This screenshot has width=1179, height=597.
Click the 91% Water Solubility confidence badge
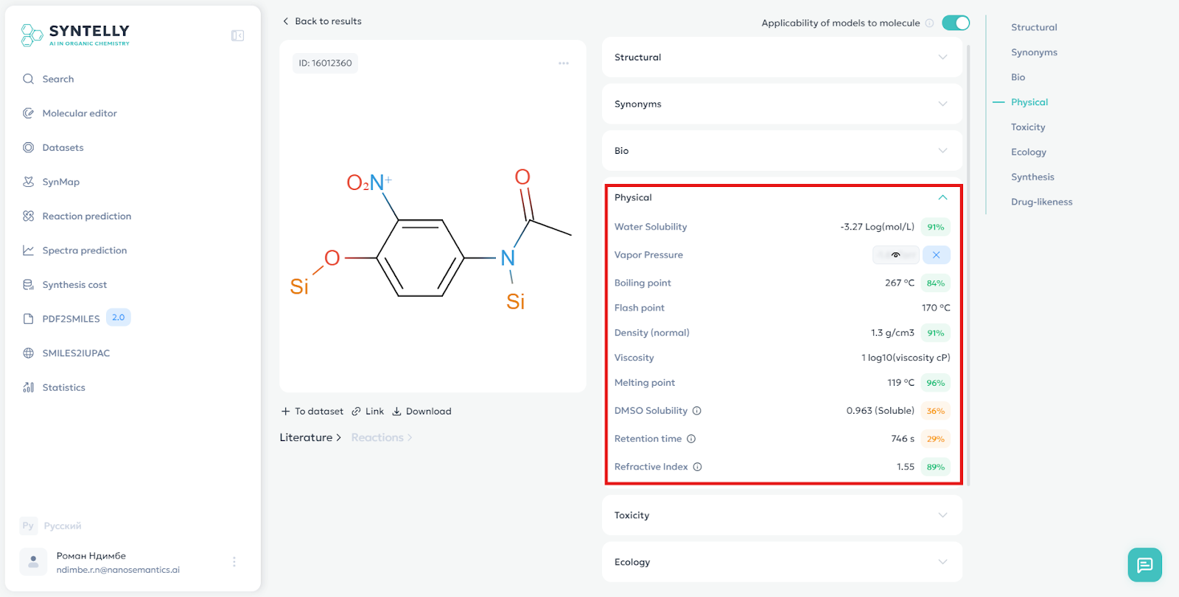[x=936, y=227]
